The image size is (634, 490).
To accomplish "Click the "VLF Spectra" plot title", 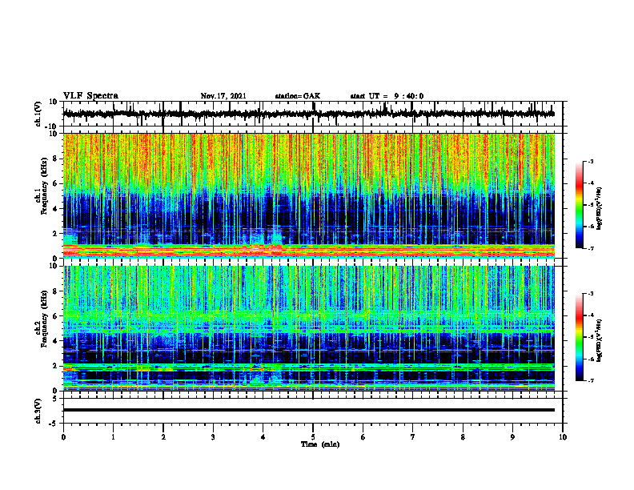I will point(90,96).
